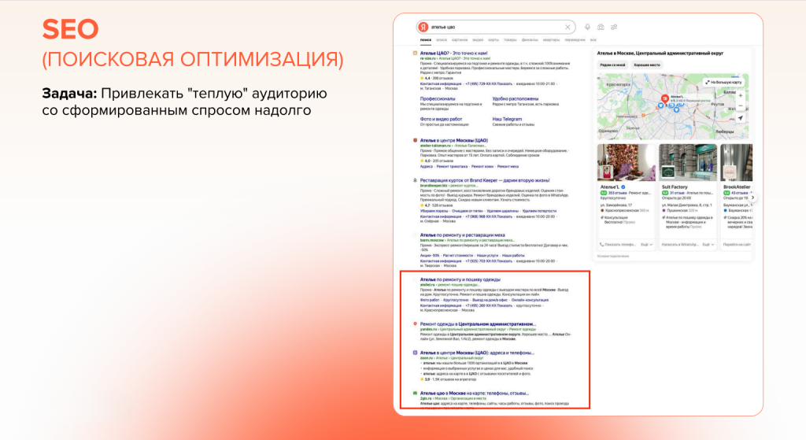Switch to the 'квартиры' tab

click(x=551, y=39)
